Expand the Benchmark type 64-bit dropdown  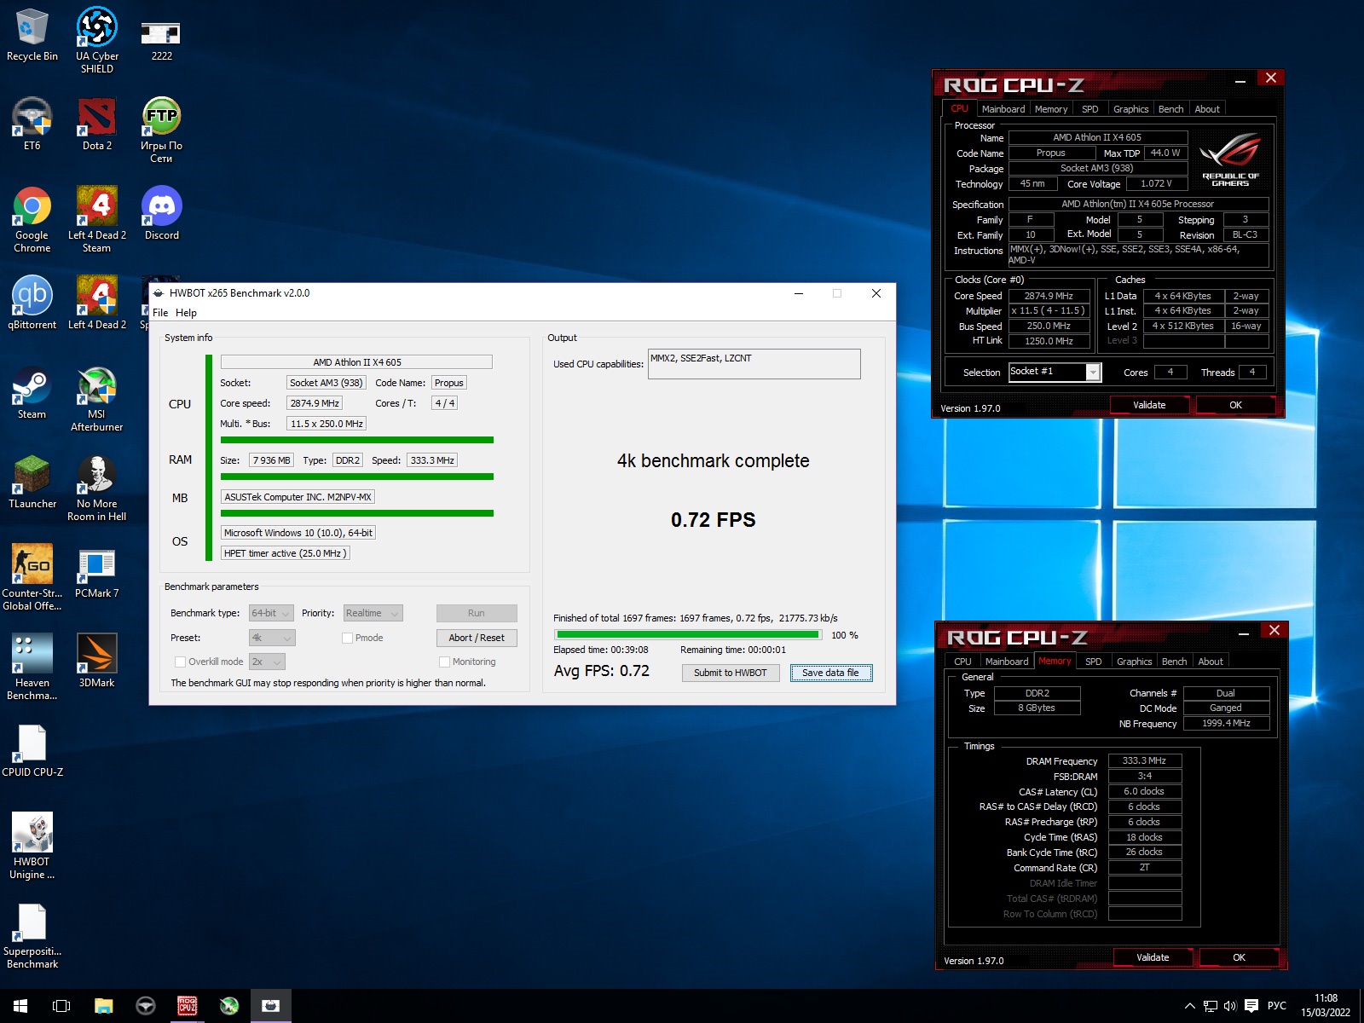point(272,613)
